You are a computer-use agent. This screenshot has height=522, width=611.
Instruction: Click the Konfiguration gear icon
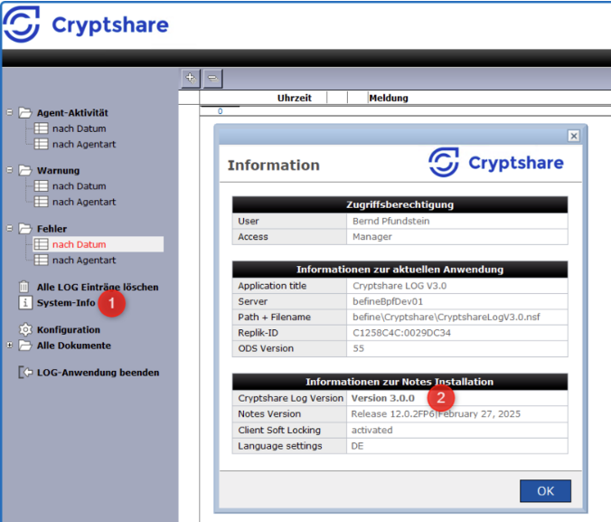coord(25,329)
